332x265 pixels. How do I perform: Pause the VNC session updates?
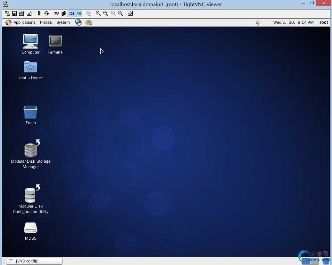[x=39, y=13]
